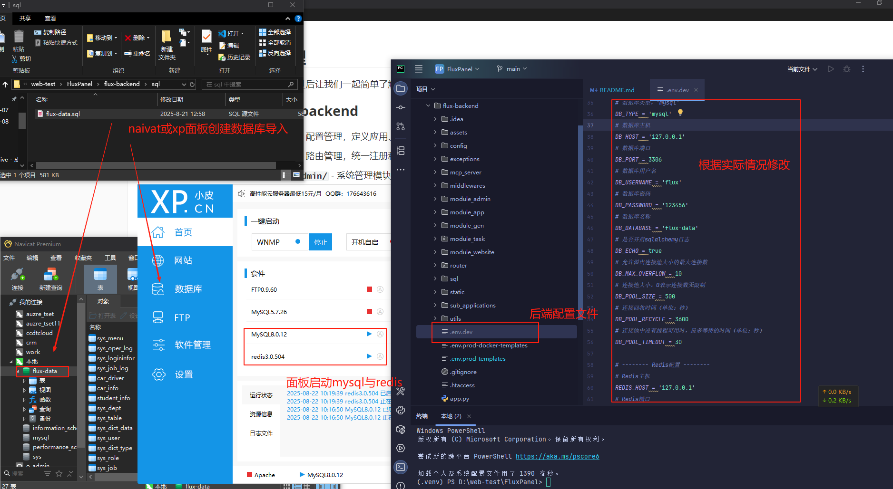The height and width of the screenshot is (489, 893).
Task: Click 全部选择 select all in Explorer
Action: pos(275,32)
